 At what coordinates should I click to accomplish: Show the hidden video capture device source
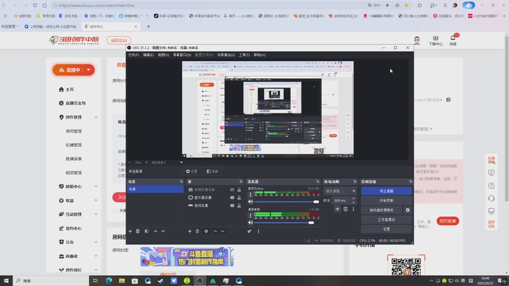232,189
